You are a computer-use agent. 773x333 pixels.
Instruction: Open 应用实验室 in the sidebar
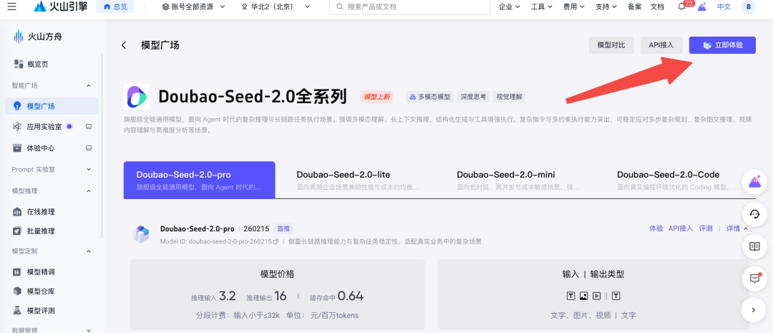pos(44,127)
